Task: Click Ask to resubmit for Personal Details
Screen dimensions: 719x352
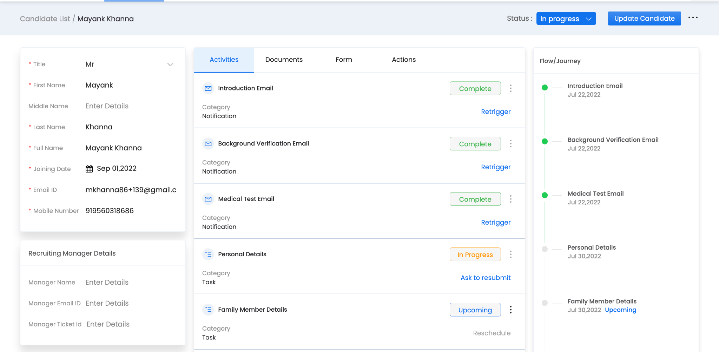Action: (x=486, y=278)
